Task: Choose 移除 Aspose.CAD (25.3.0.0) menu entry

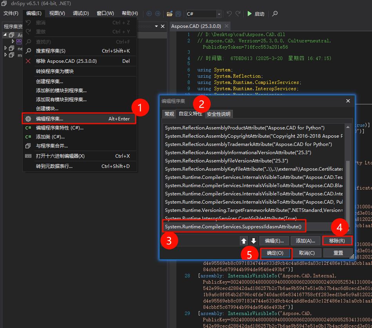Action: tap(80, 61)
